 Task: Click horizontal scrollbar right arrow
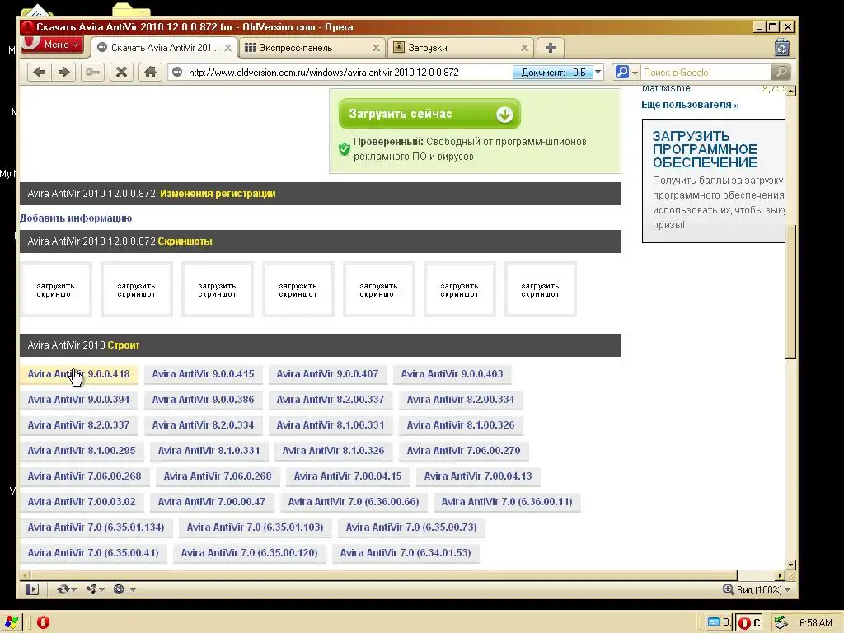(x=780, y=575)
